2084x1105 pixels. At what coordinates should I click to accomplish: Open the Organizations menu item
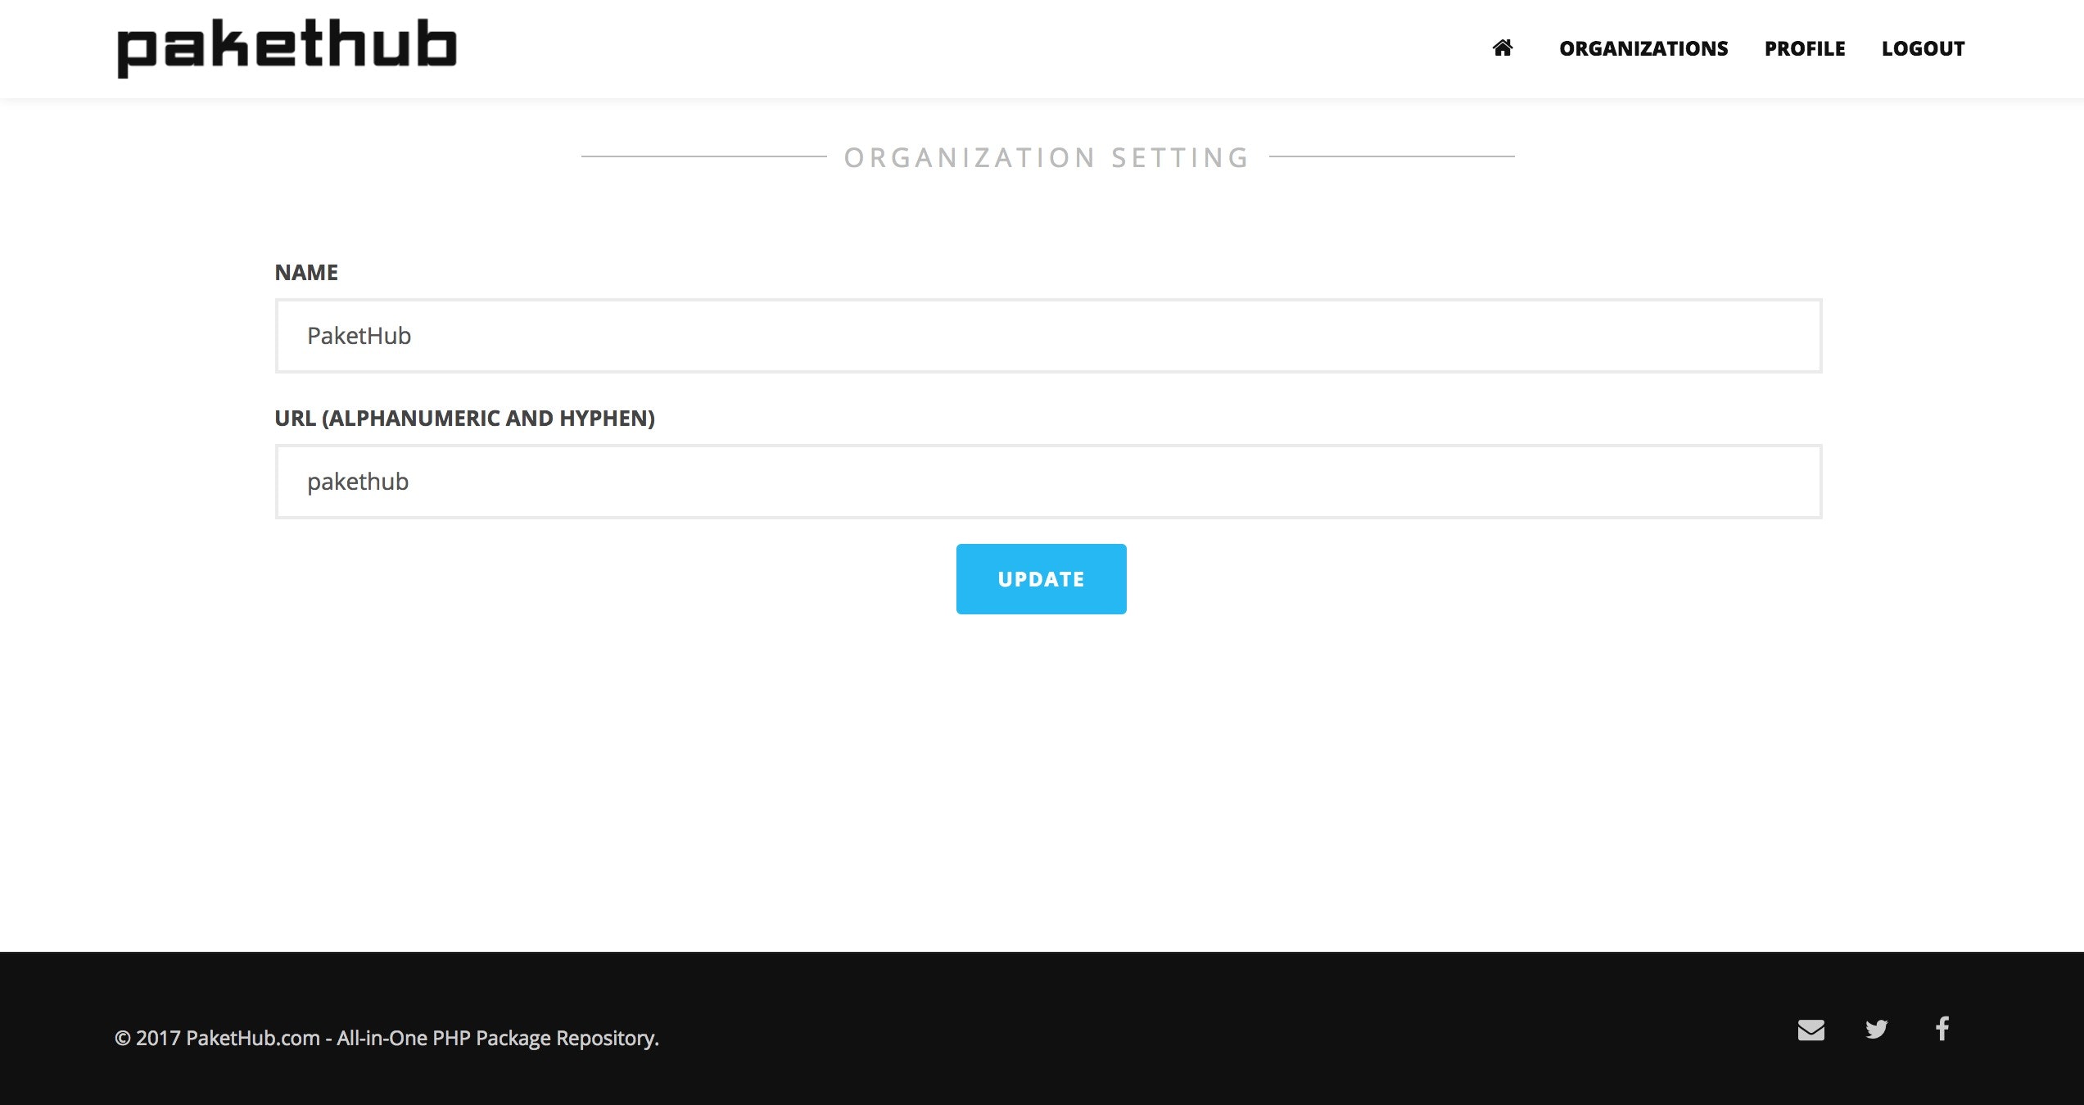pos(1643,49)
